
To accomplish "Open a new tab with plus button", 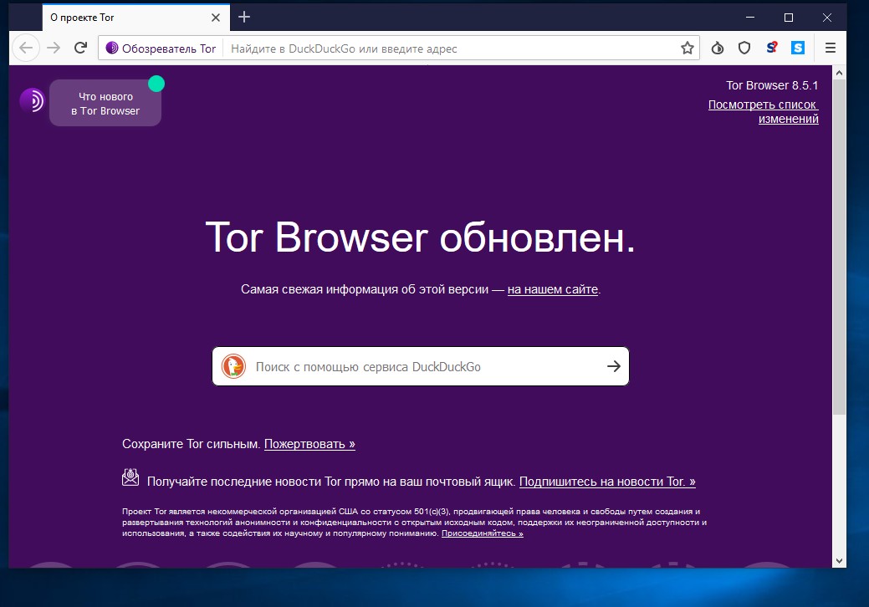I will click(244, 18).
